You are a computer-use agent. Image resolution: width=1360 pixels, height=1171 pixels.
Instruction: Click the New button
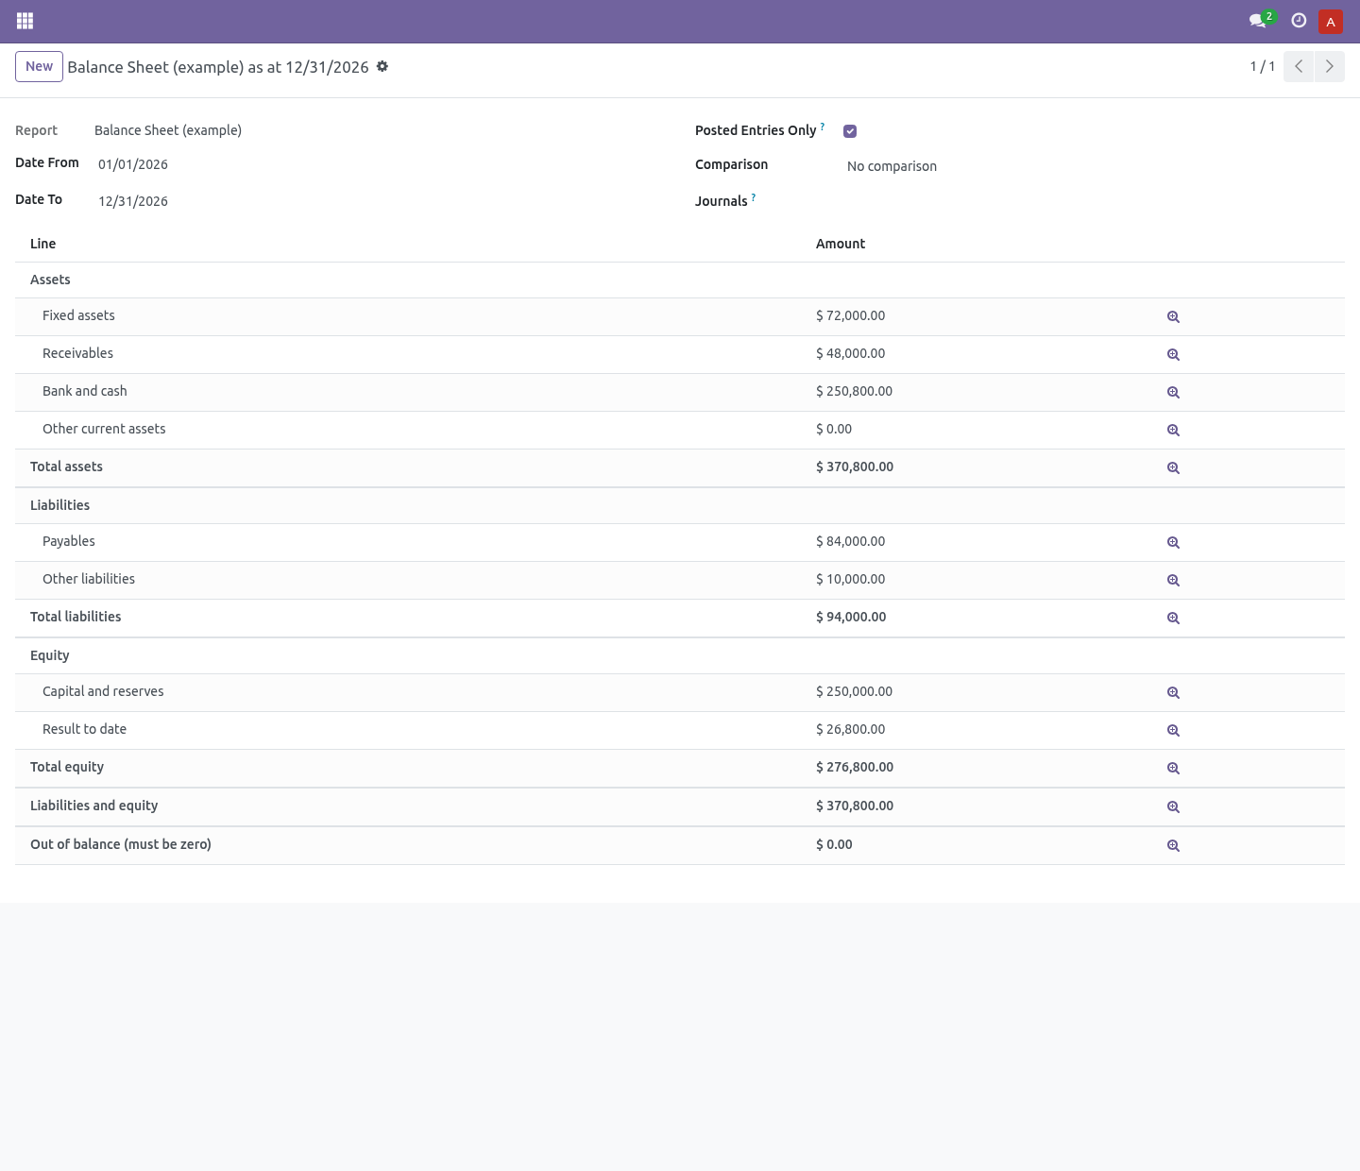tap(39, 67)
